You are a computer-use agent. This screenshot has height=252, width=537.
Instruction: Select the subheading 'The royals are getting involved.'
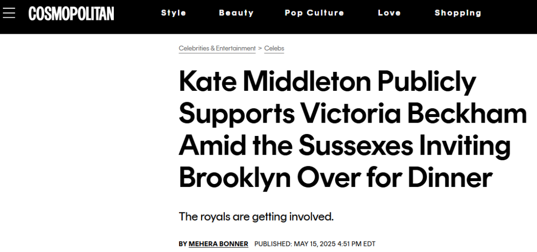256,217
